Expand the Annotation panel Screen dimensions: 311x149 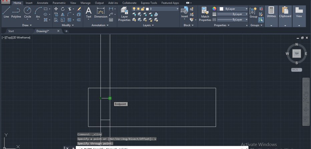coord(100,25)
